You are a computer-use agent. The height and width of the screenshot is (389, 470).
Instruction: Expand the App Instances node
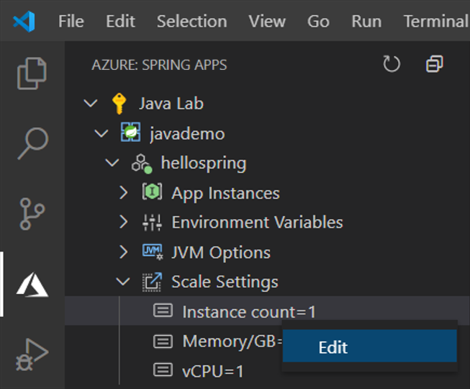tap(124, 193)
